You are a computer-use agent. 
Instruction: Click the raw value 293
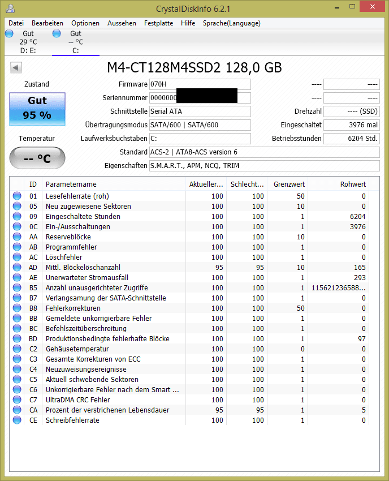point(360,278)
